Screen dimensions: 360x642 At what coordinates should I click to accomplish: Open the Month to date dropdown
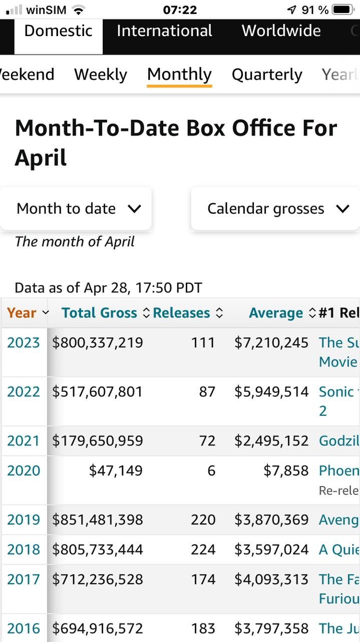[x=76, y=208]
